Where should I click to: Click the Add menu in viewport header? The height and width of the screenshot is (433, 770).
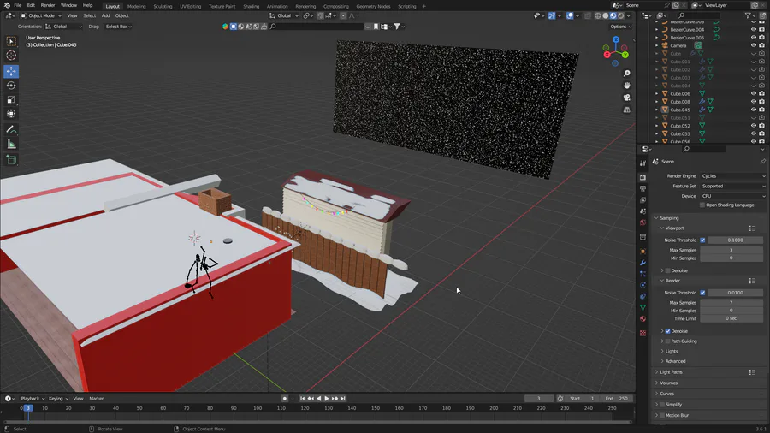tap(105, 15)
